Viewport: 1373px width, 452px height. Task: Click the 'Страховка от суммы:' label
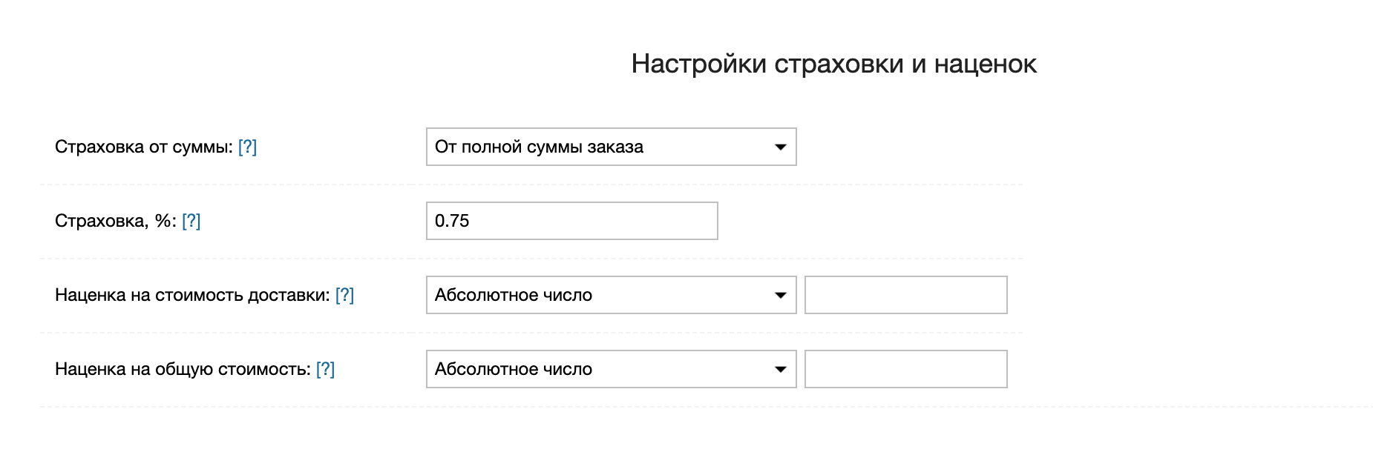pos(143,147)
